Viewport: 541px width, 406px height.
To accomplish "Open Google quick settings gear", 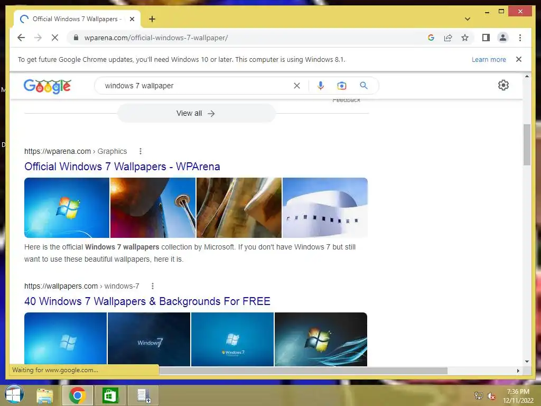I will tap(503, 85).
